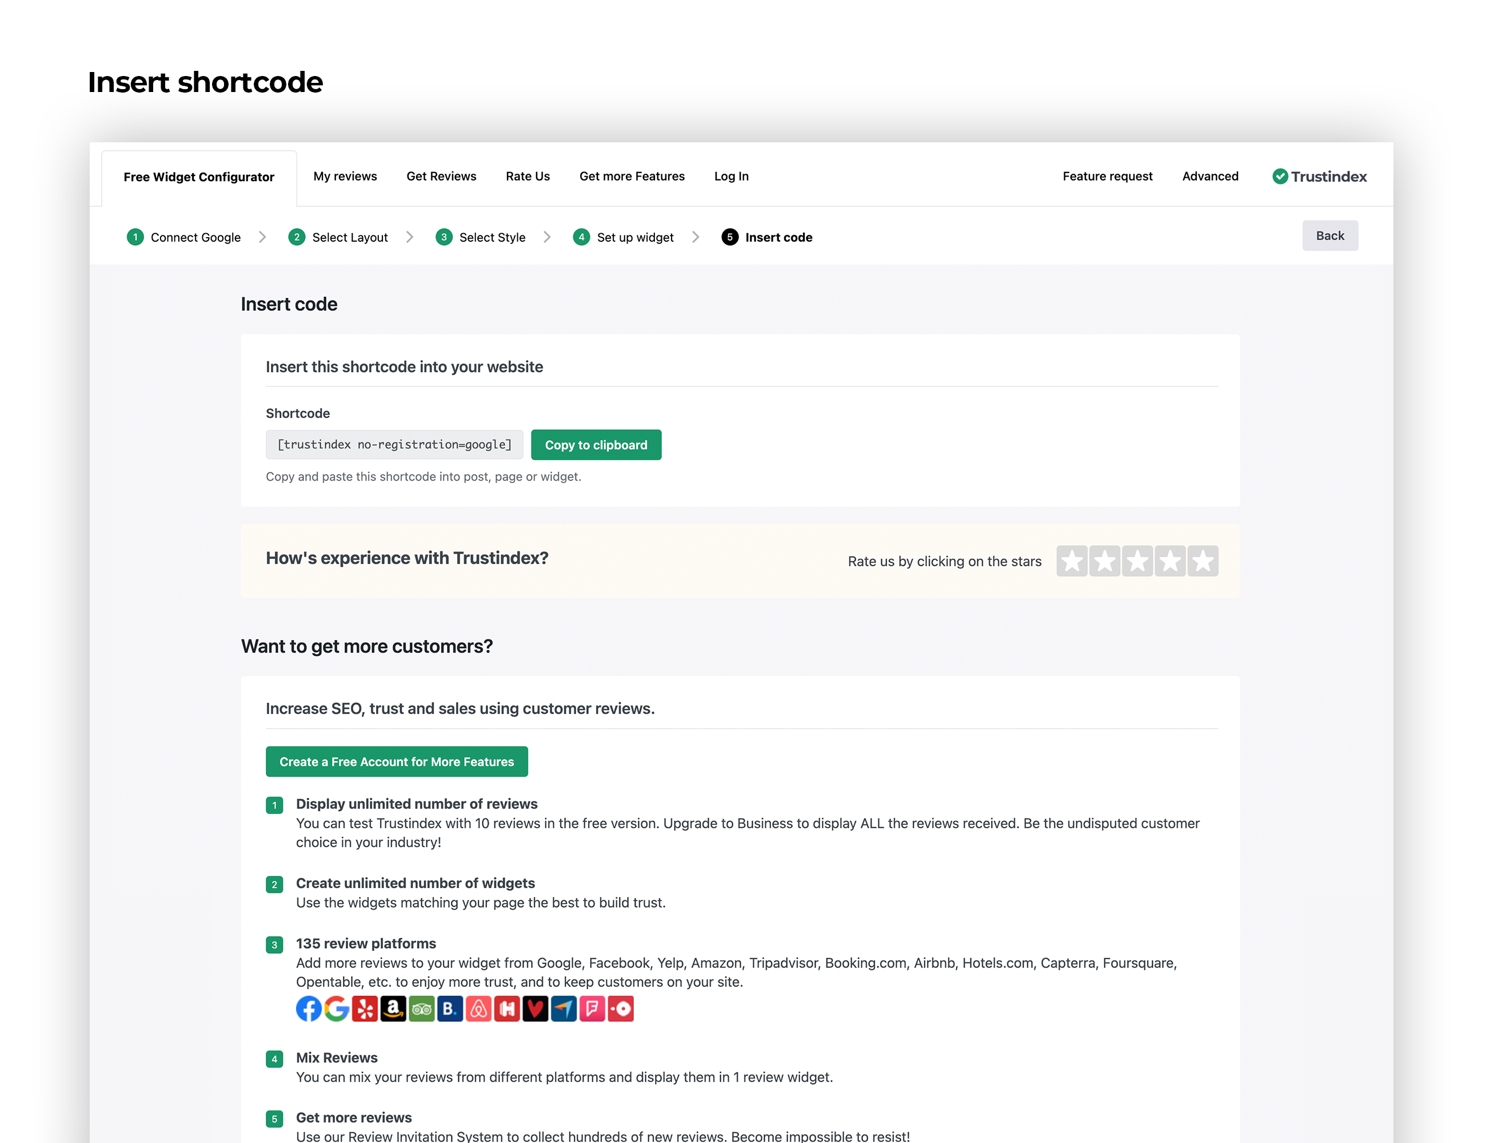This screenshot has height=1143, width=1486.
Task: Open the Get Reviews tab
Action: 441,176
